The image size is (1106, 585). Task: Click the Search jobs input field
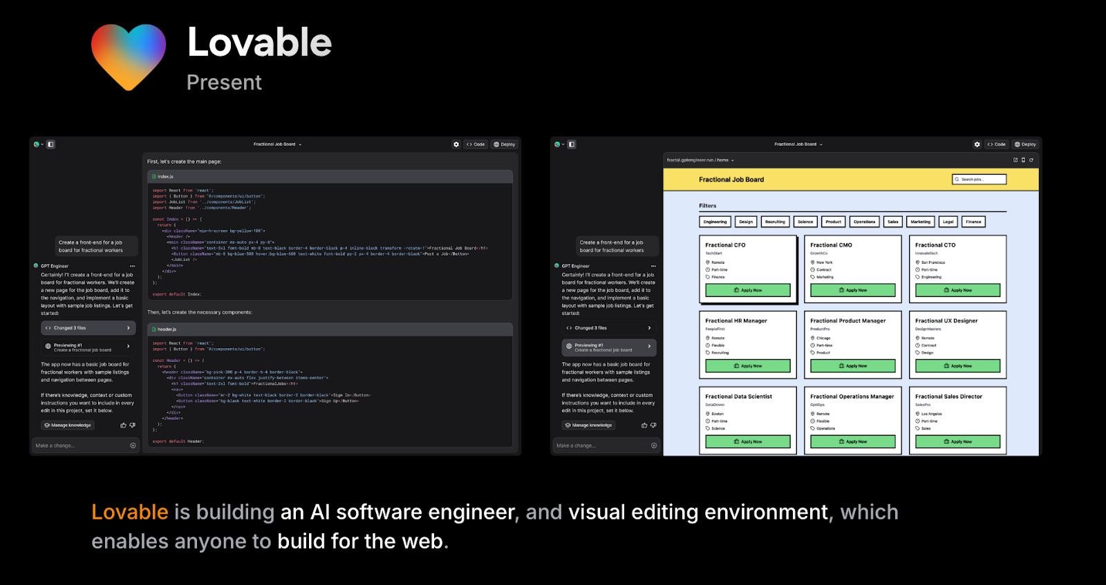pos(980,180)
